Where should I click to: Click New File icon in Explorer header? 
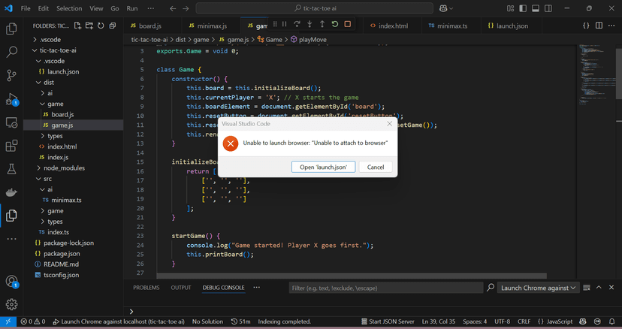(x=77, y=26)
